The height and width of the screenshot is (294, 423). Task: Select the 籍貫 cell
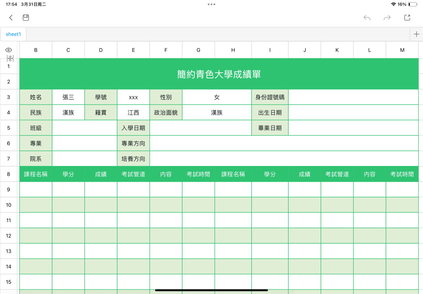pos(101,112)
